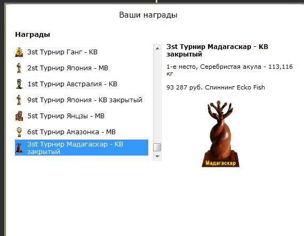Select award 1st Турнир Австралия - КВ
304x236 pixels.
[82, 84]
